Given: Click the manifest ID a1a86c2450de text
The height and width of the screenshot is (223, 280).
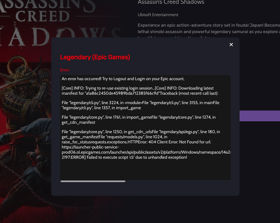Looking at the screenshot, I should 122,93.
